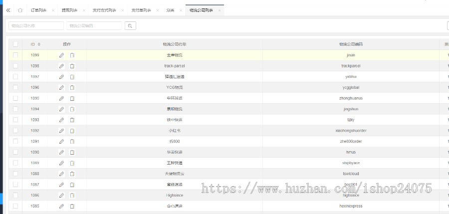Edit the hmus row
This screenshot has width=449, height=214.
61,153
